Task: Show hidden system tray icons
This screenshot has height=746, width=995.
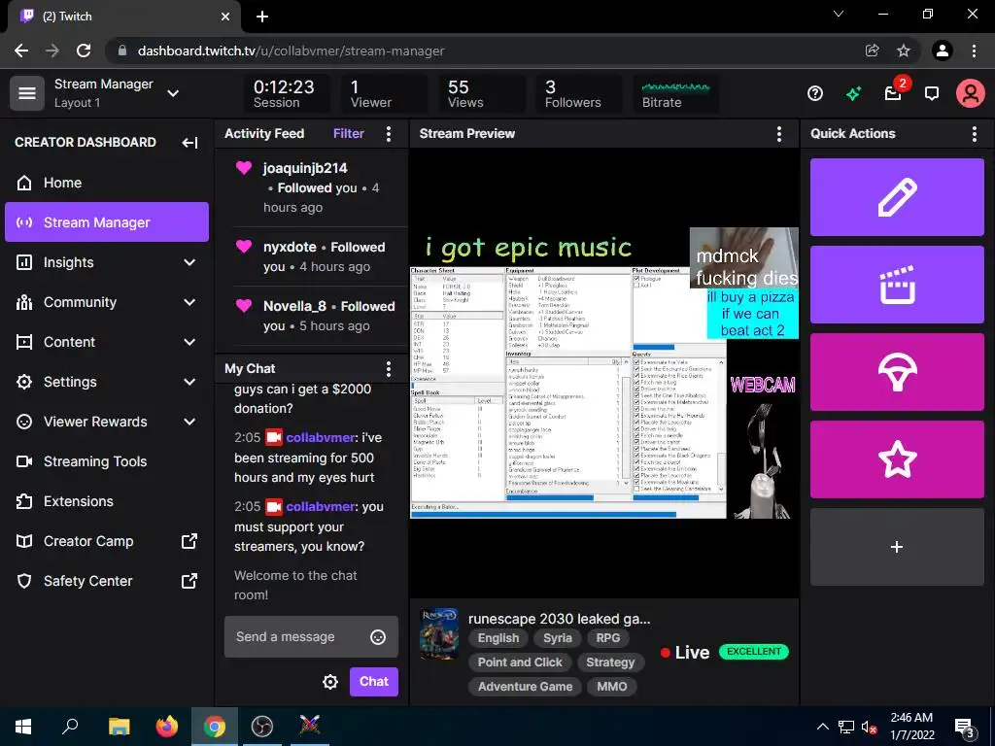Action: point(822,727)
